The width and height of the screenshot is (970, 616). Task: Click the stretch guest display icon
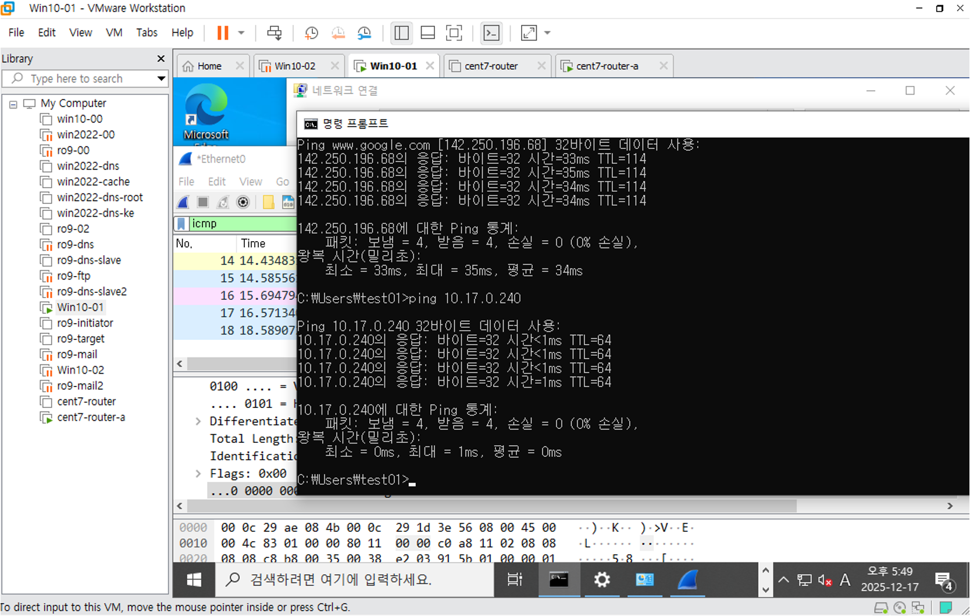click(x=529, y=33)
